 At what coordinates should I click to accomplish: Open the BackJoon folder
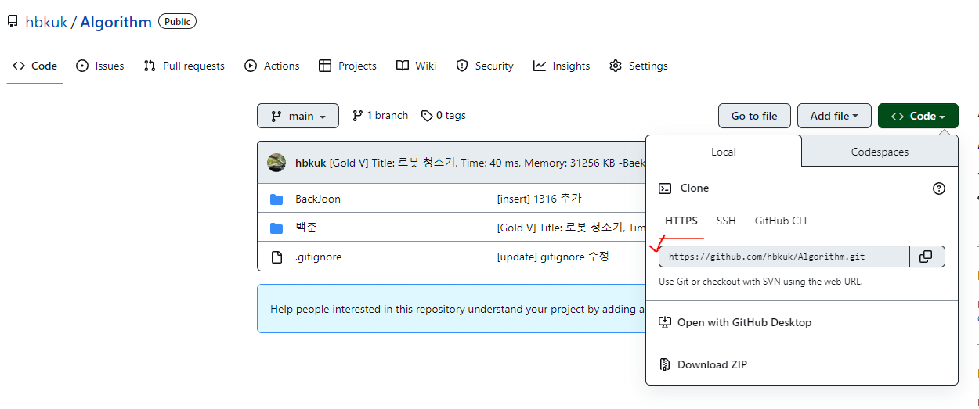318,199
